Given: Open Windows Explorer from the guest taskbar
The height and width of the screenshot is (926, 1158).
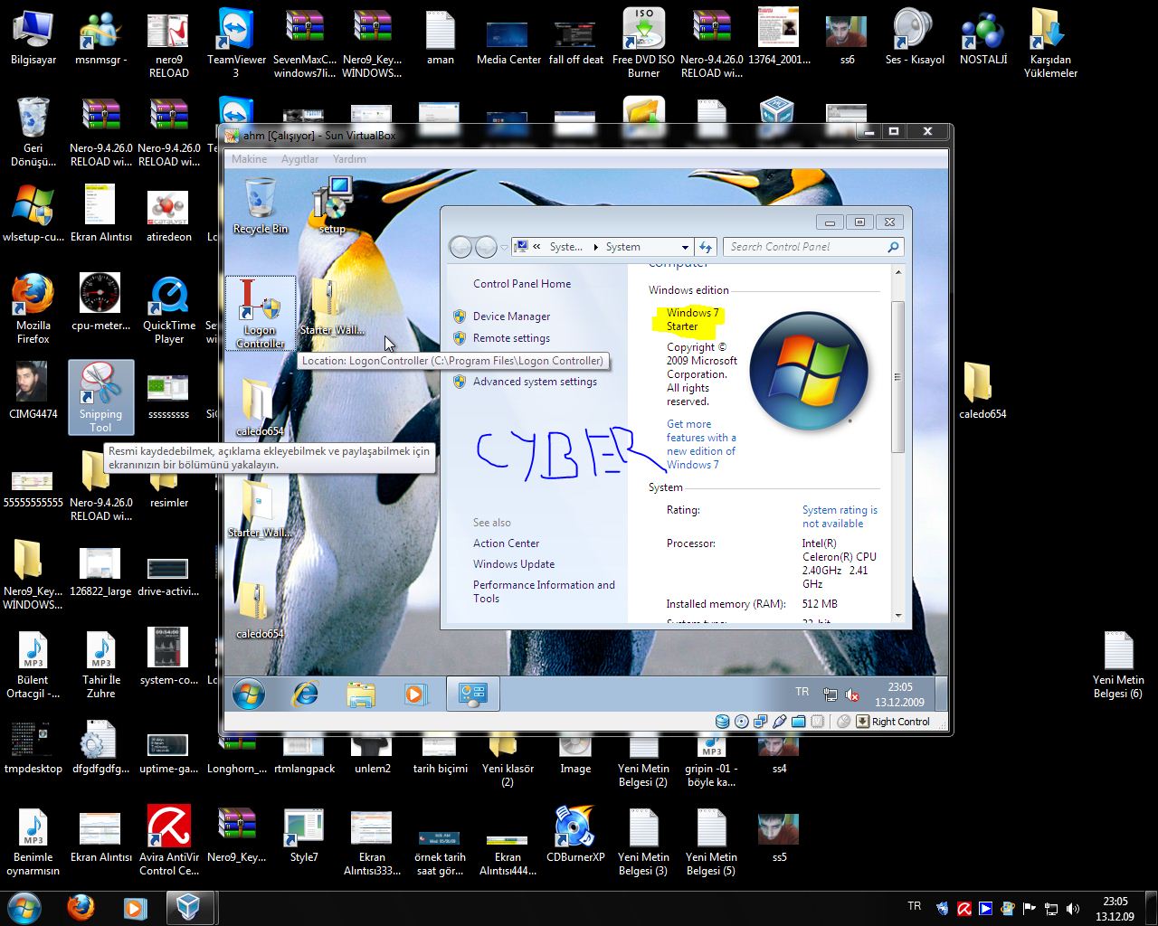Looking at the screenshot, I should coord(361,694).
